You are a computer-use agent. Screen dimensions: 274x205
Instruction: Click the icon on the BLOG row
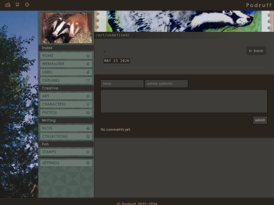click(x=88, y=128)
